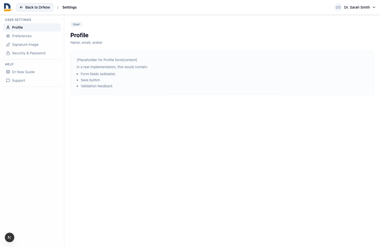
Task: Click the "Name, email, avatar" subtitle
Action: 86,43
